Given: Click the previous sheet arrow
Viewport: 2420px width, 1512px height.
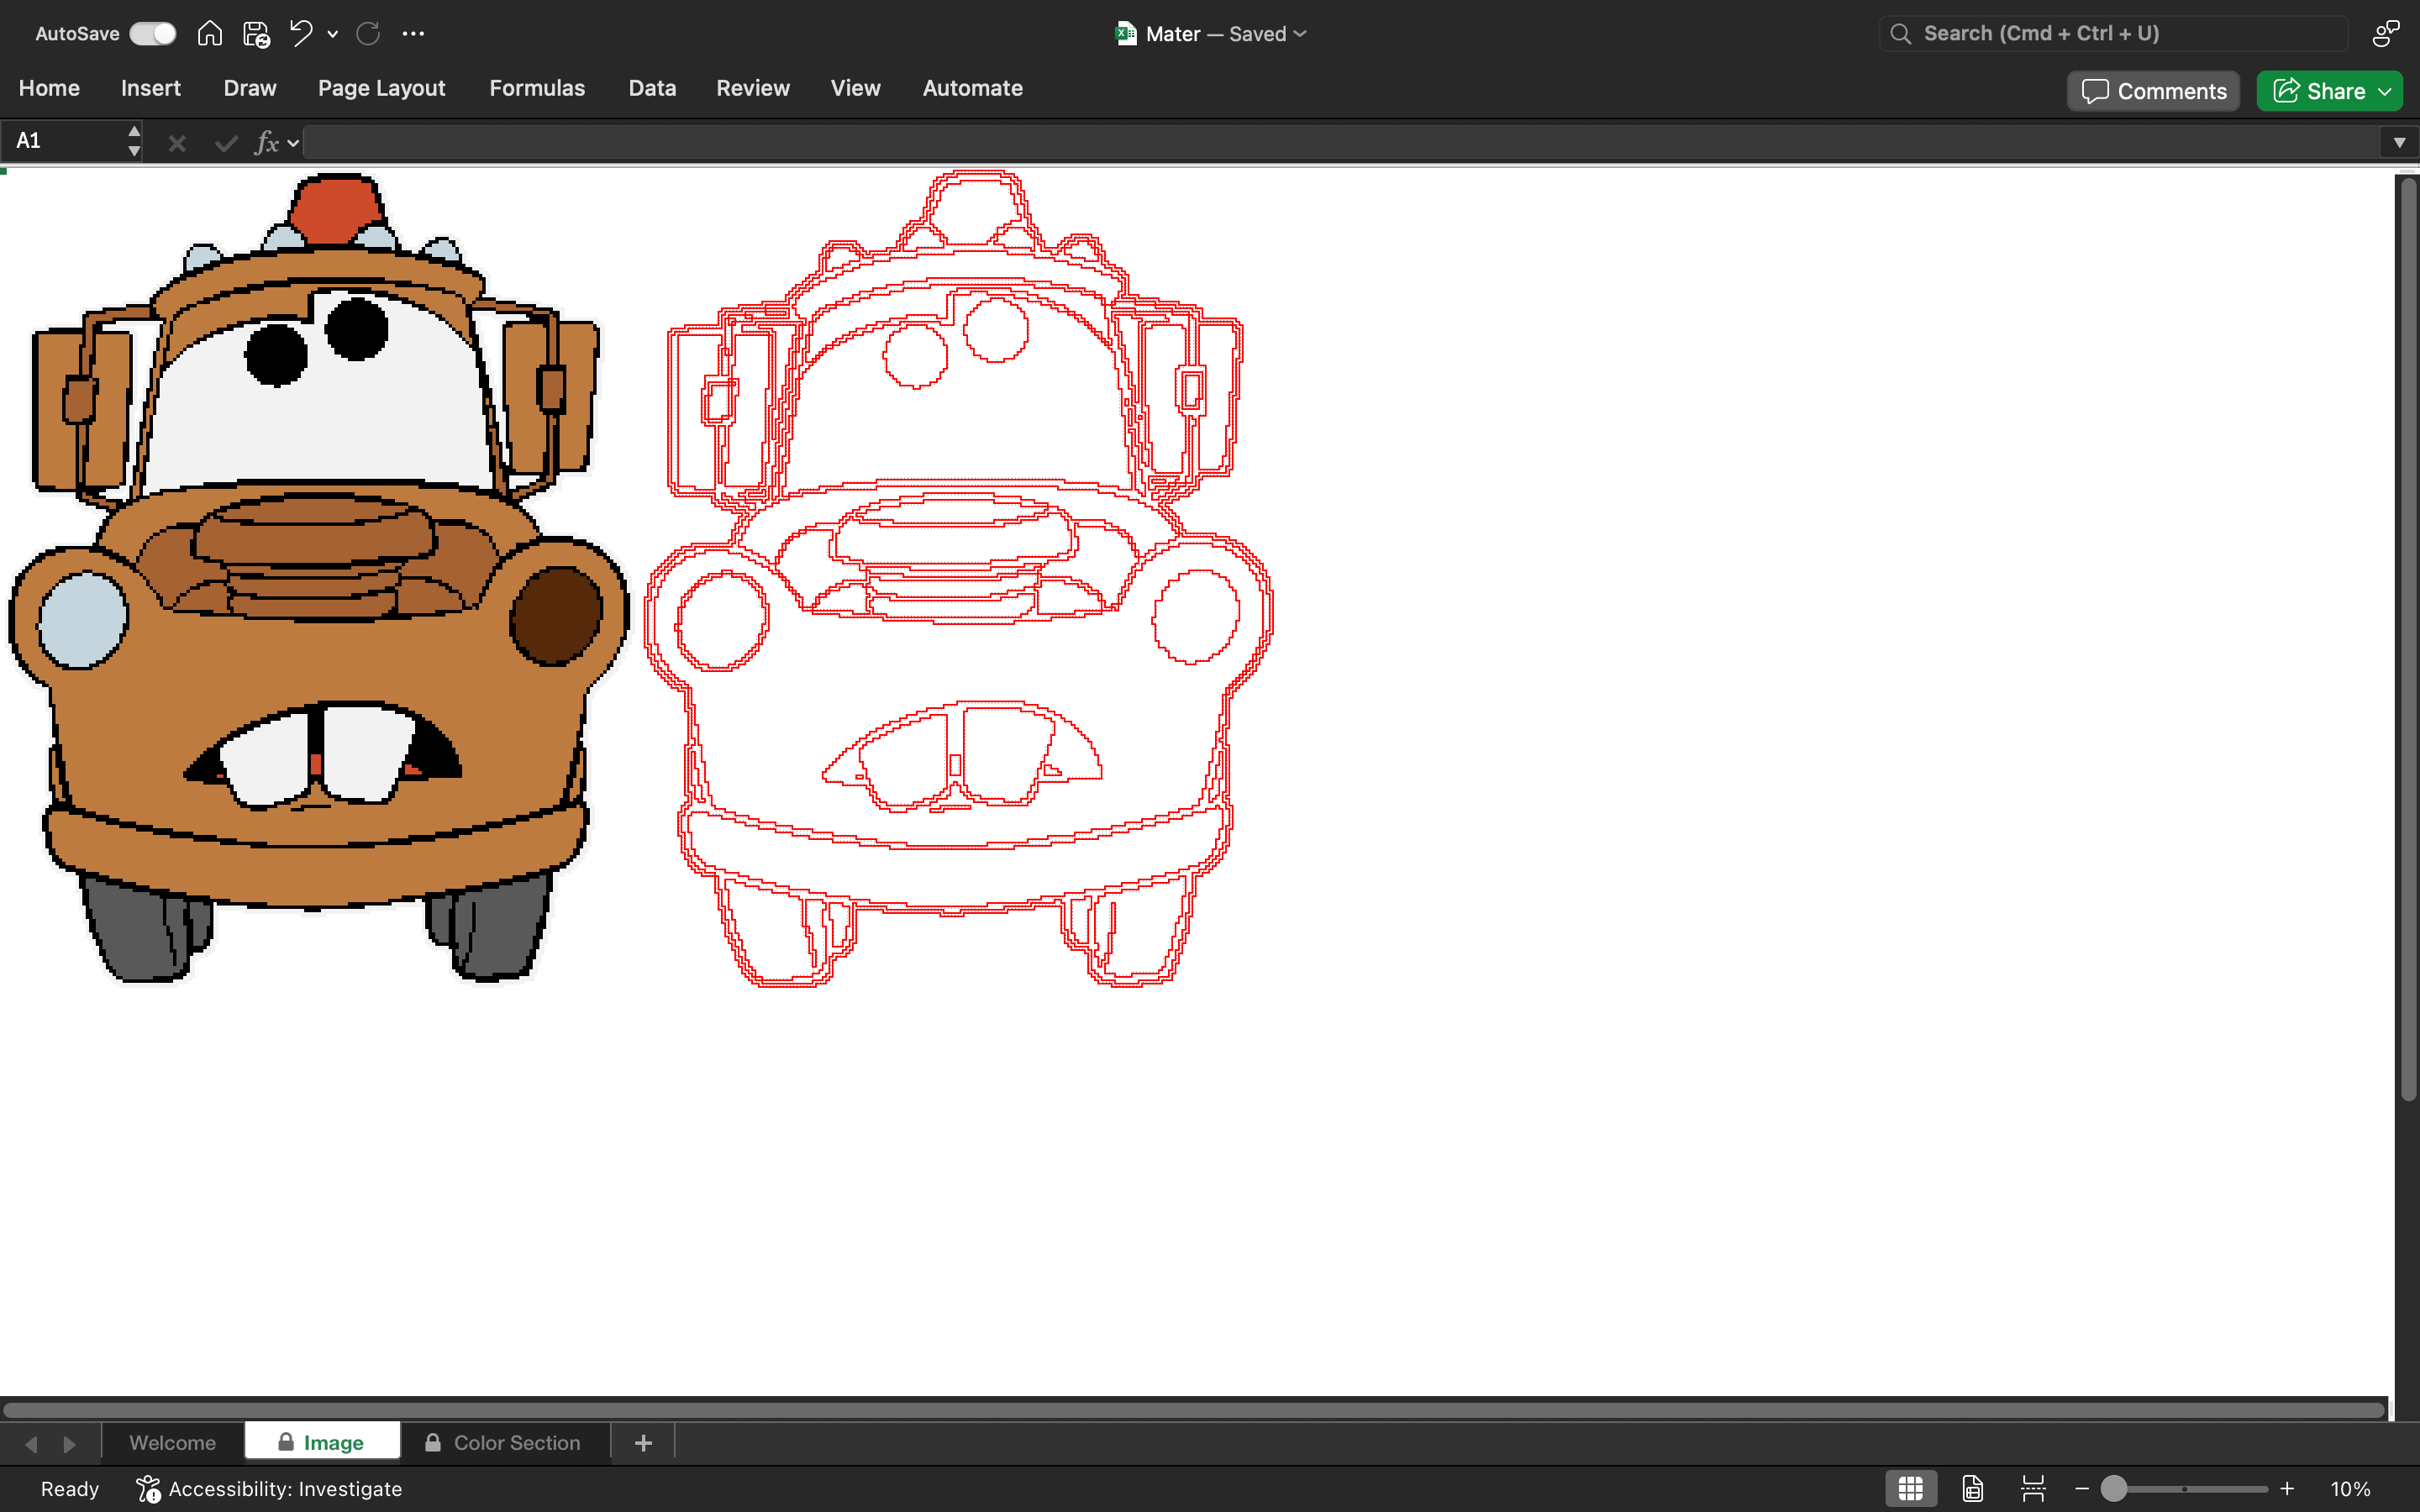Looking at the screenshot, I should pyautogui.click(x=31, y=1444).
